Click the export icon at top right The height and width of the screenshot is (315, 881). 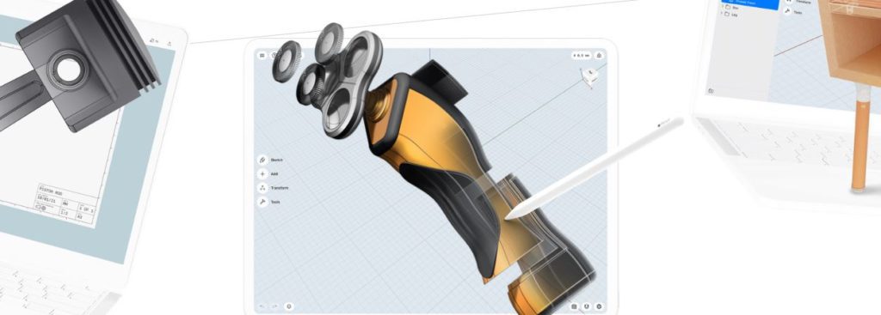pos(599,56)
